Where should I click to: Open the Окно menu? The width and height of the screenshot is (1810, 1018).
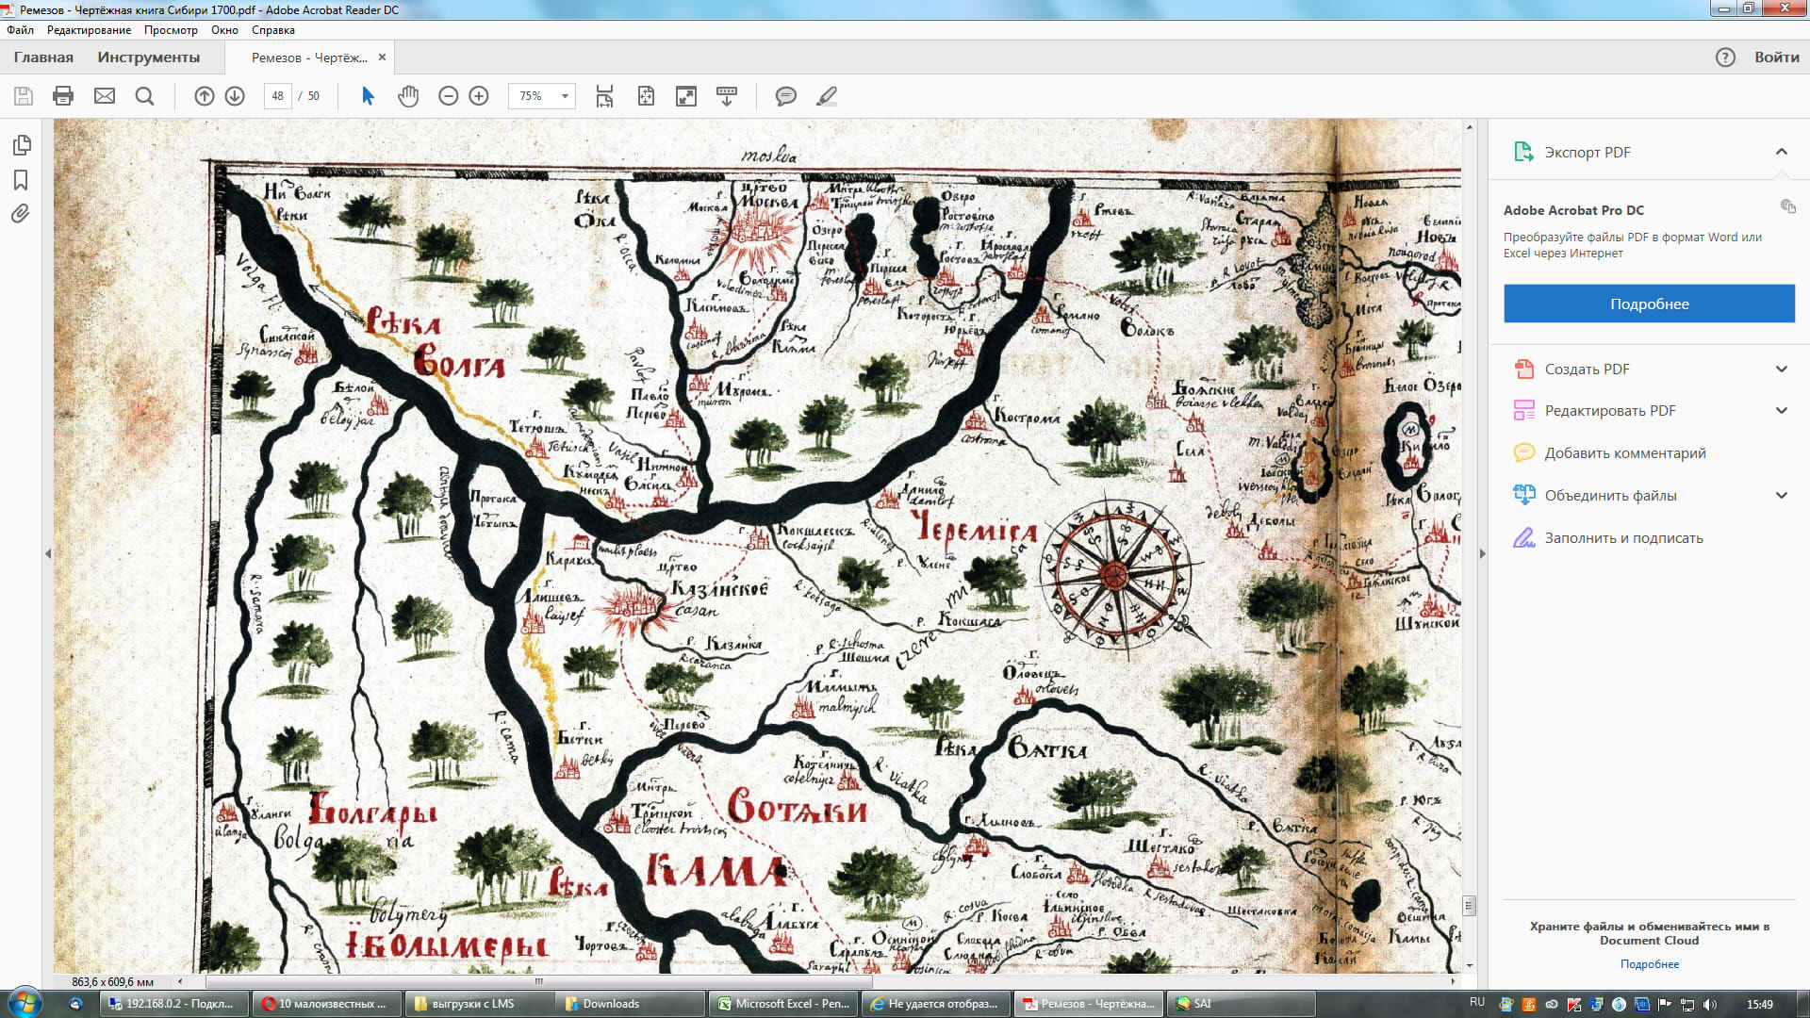(x=224, y=30)
